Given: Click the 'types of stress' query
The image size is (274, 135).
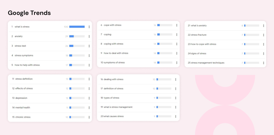Looking at the screenshot, I should 111,98.
